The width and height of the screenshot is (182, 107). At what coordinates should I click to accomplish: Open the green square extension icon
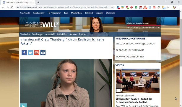click(x=136, y=7)
